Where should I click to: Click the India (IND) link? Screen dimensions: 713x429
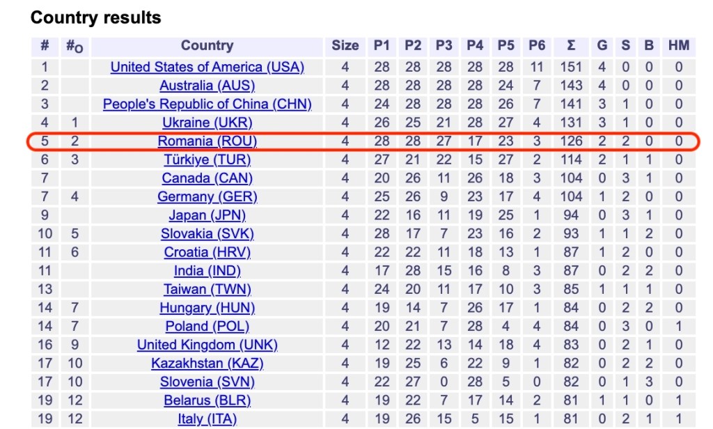coord(207,271)
